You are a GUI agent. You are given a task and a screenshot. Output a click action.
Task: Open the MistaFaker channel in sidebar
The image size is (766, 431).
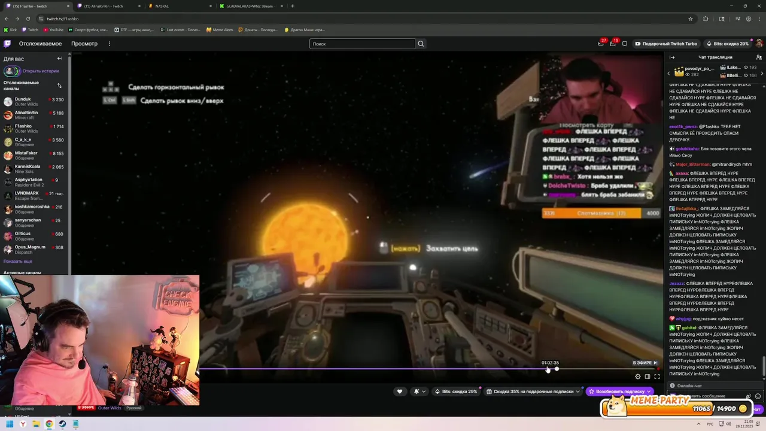(x=34, y=156)
